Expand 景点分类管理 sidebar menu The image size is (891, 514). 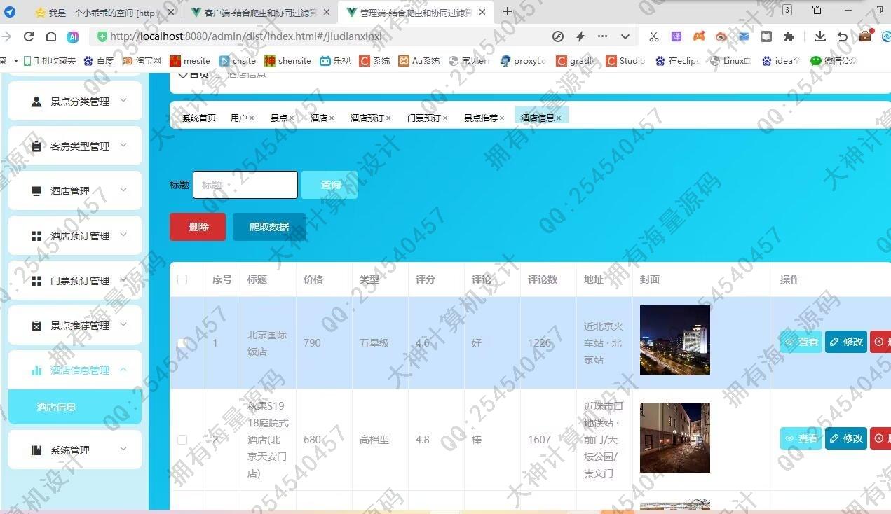click(75, 102)
